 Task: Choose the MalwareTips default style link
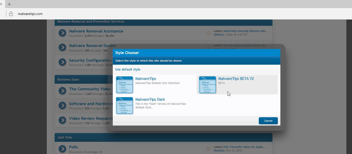[146, 79]
